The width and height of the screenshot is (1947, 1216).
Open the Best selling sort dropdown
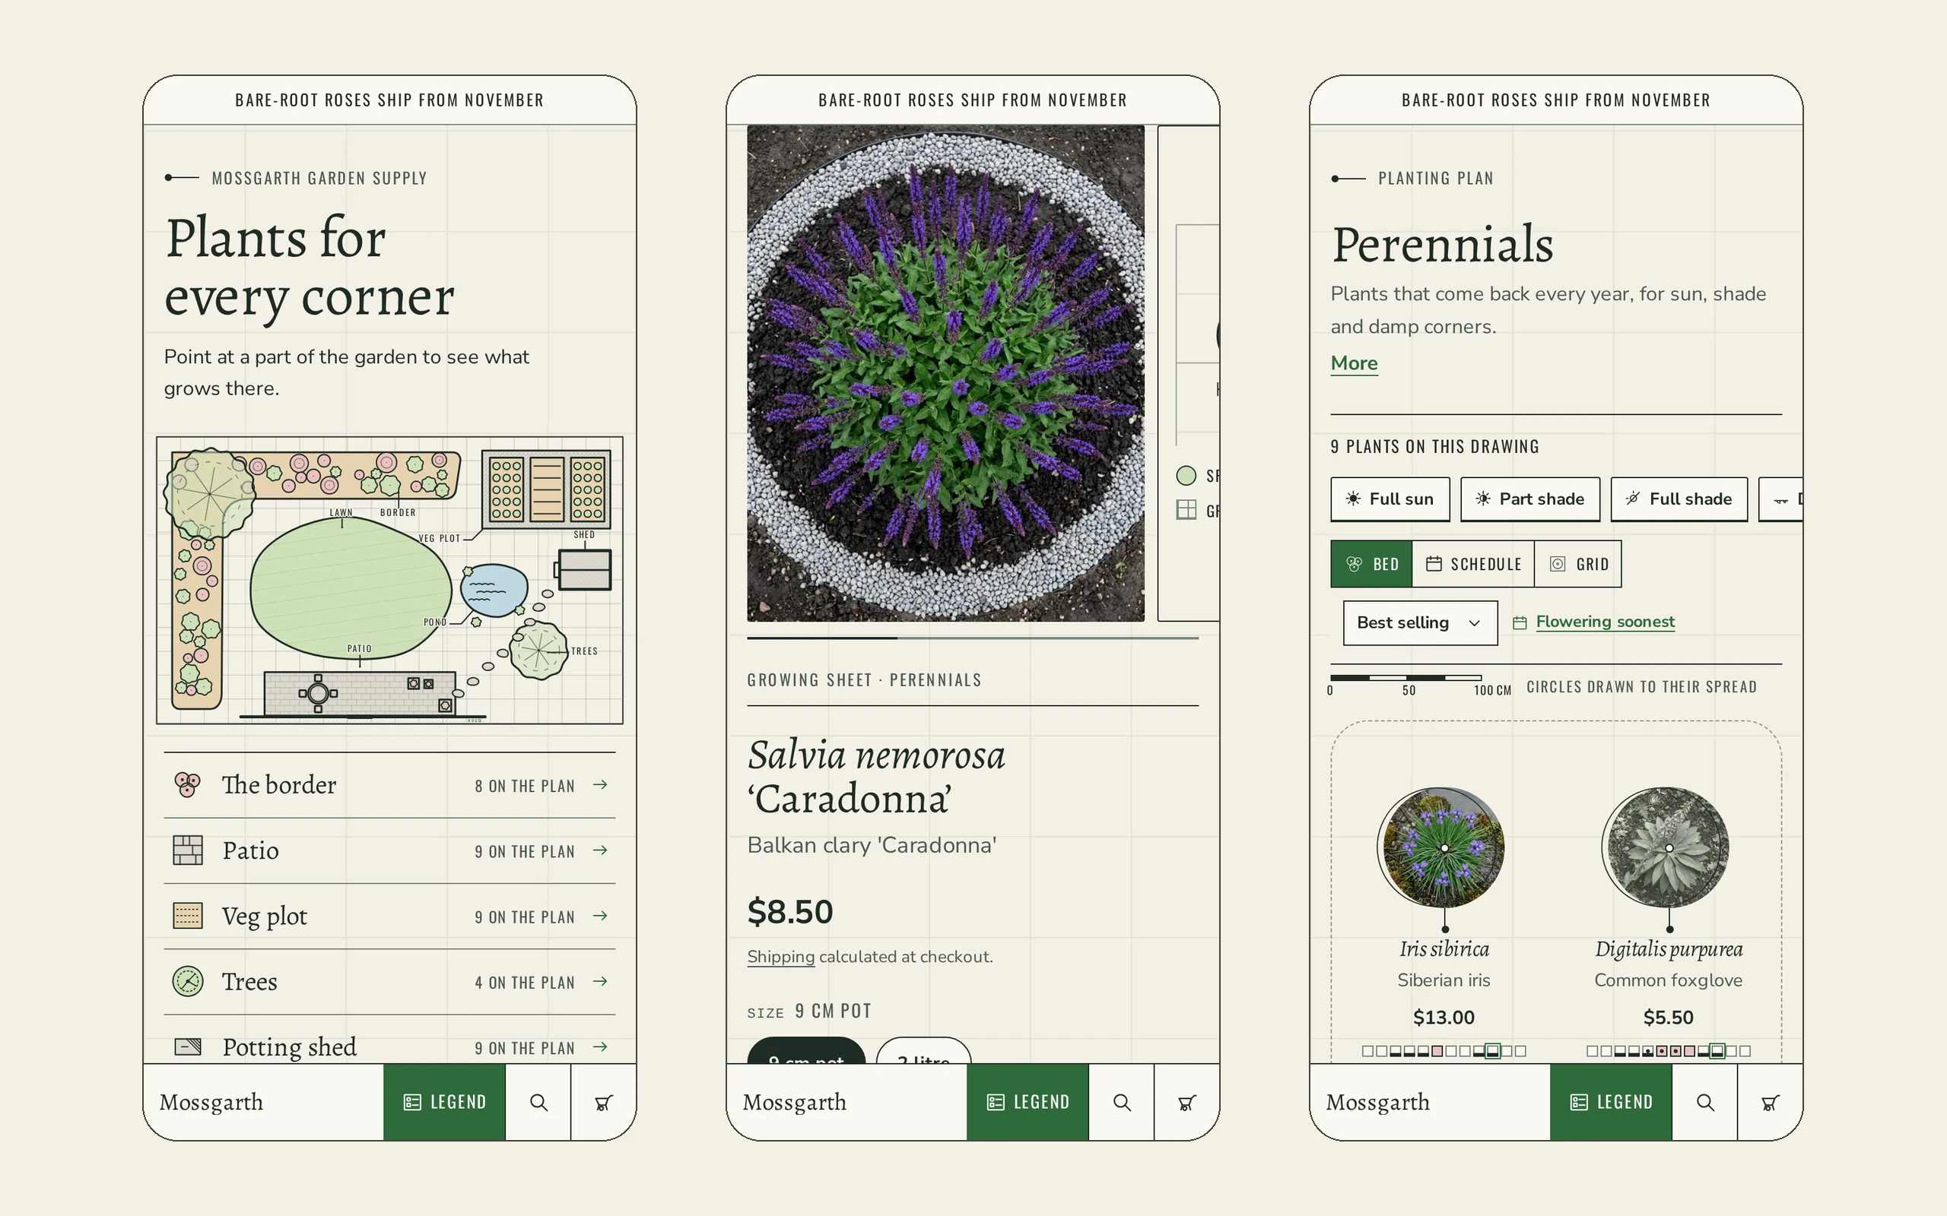click(1420, 622)
